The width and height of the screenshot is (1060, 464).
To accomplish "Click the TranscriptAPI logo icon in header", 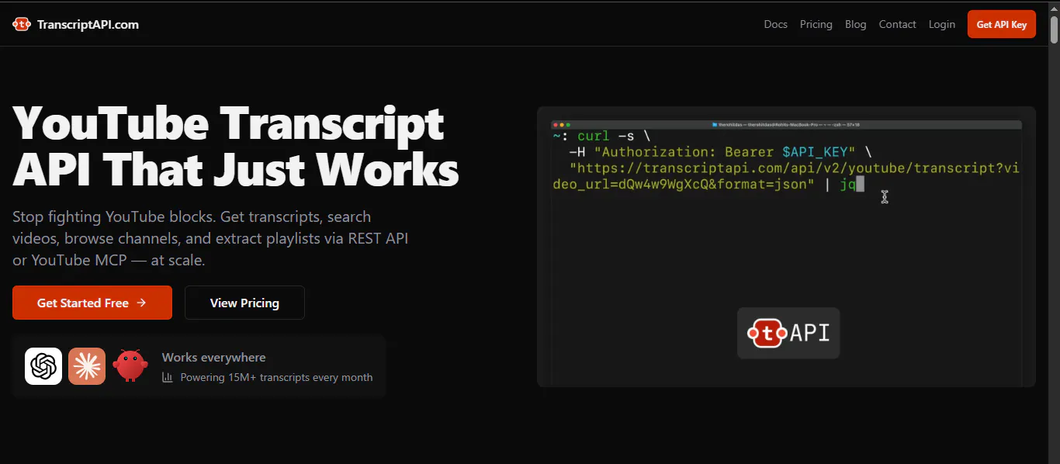I will tap(22, 24).
